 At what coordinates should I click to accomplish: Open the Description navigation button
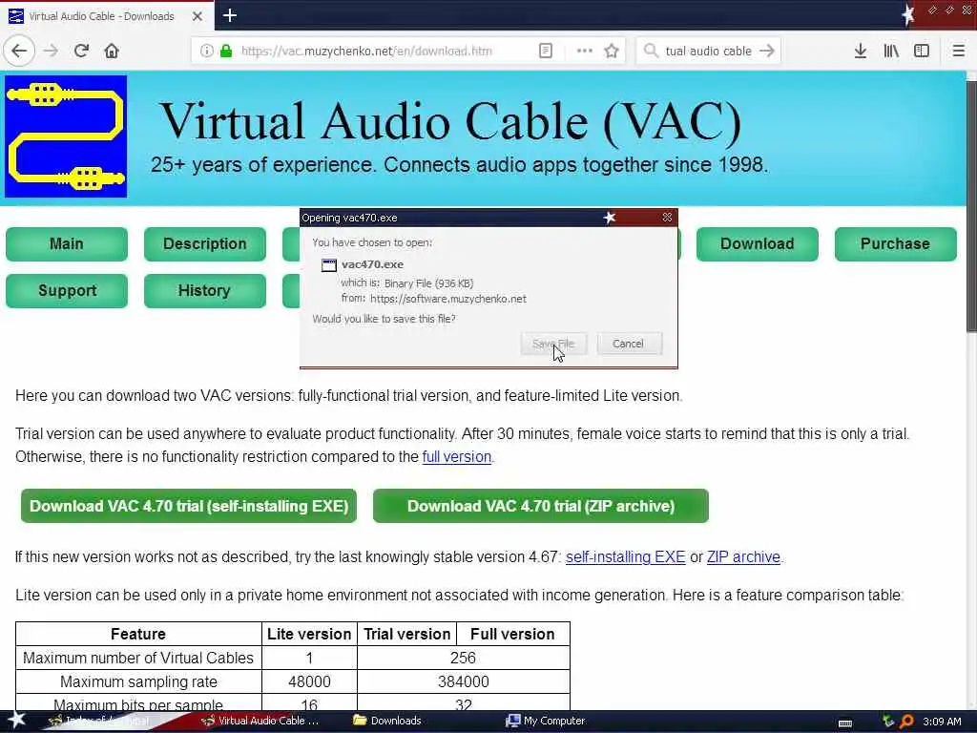[x=205, y=243]
